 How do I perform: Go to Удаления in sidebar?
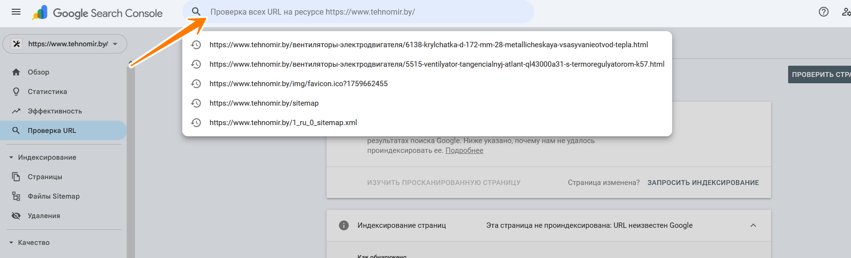(x=44, y=216)
